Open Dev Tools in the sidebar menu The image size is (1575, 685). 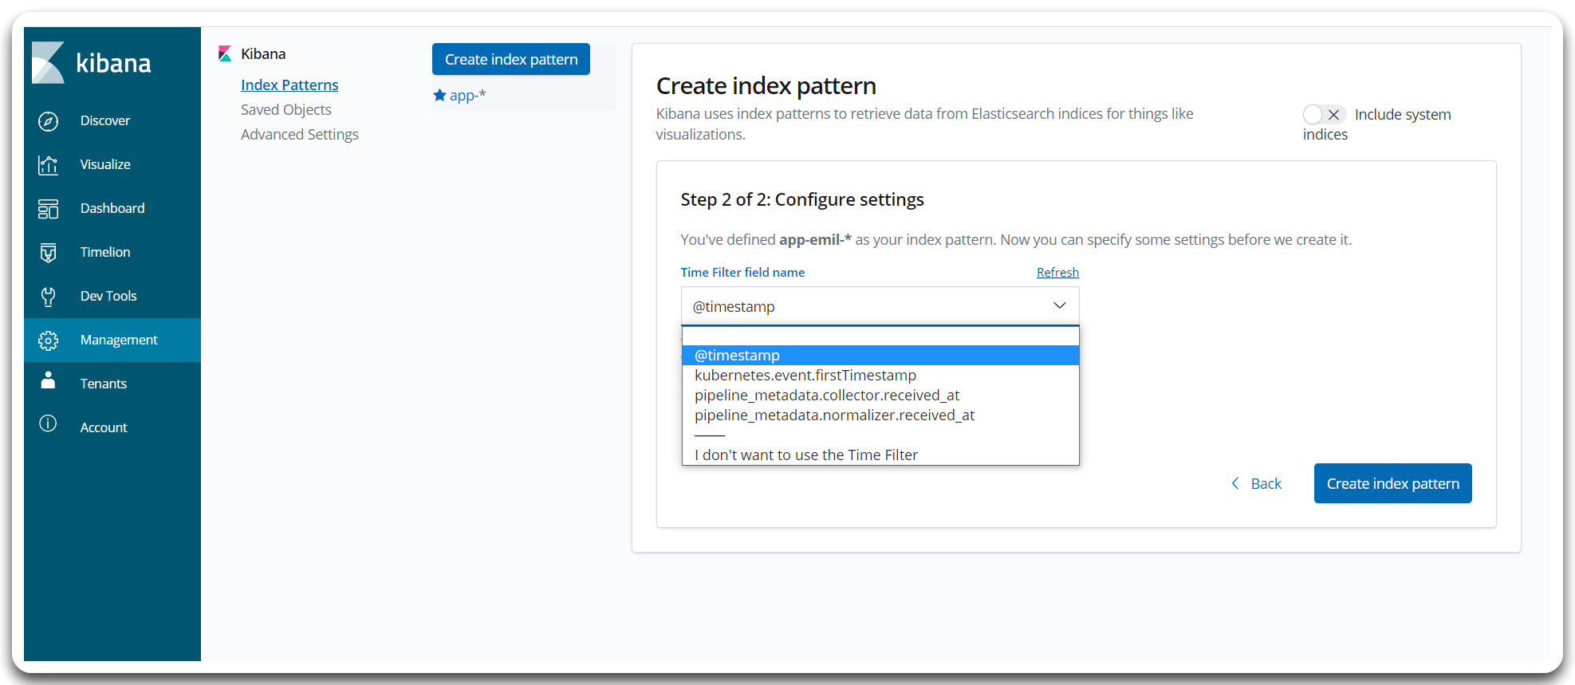click(112, 297)
